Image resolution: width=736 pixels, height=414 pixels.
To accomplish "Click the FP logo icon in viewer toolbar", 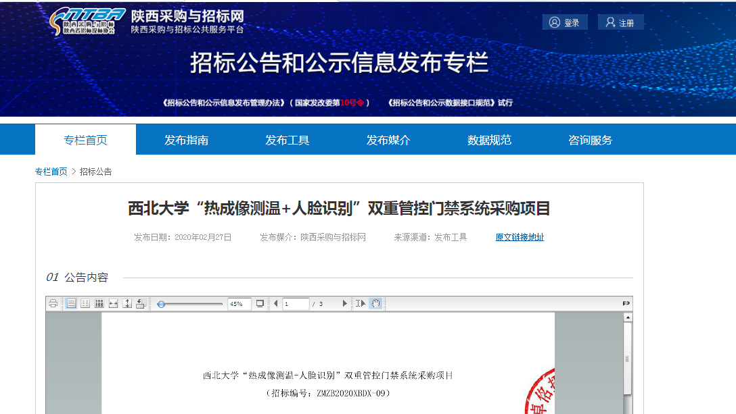I will click(x=626, y=303).
